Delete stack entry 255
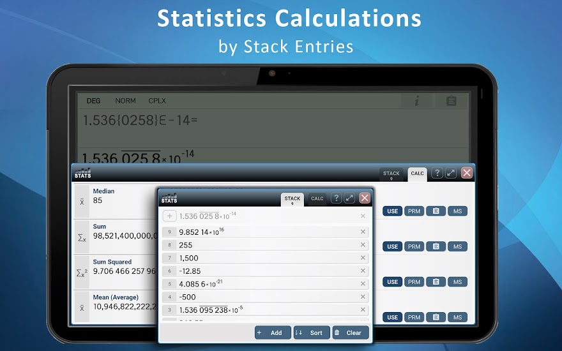This screenshot has height=351, width=562. coord(363,245)
